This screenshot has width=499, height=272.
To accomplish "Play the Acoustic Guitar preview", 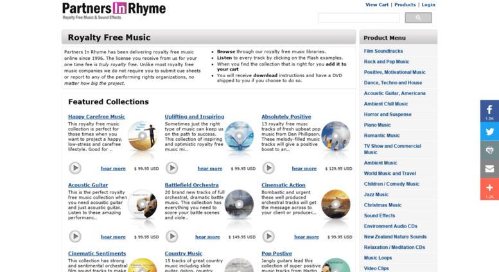I will (75, 237).
